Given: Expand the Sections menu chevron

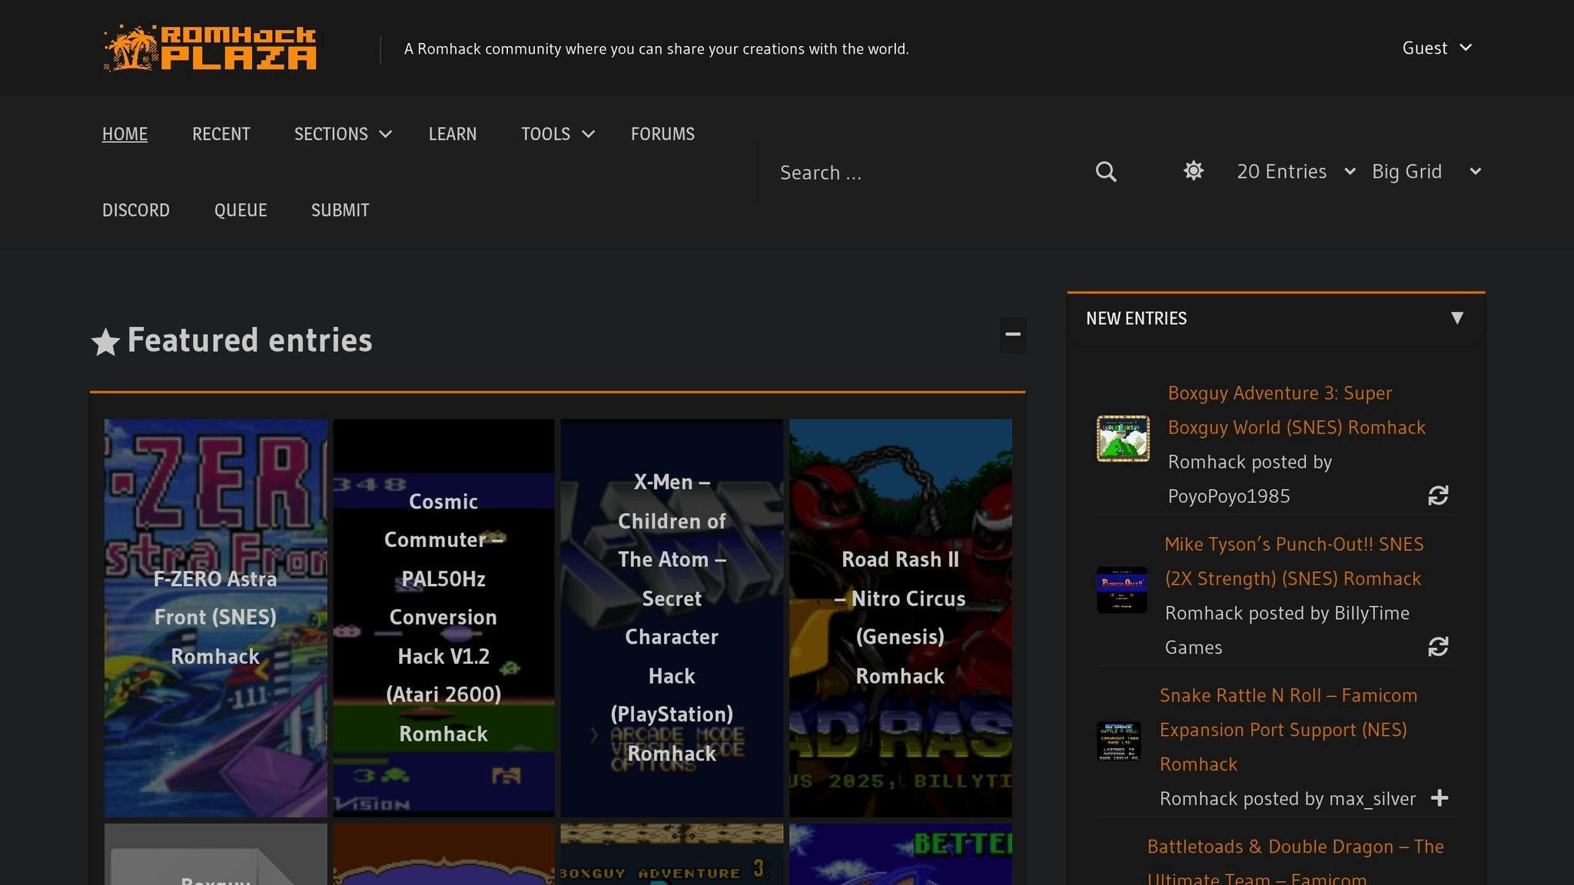Looking at the screenshot, I should (386, 134).
